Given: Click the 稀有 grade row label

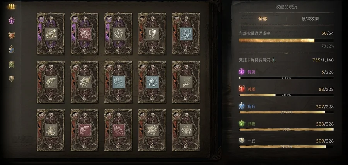Looking at the screenshot, I should pos(251,106).
